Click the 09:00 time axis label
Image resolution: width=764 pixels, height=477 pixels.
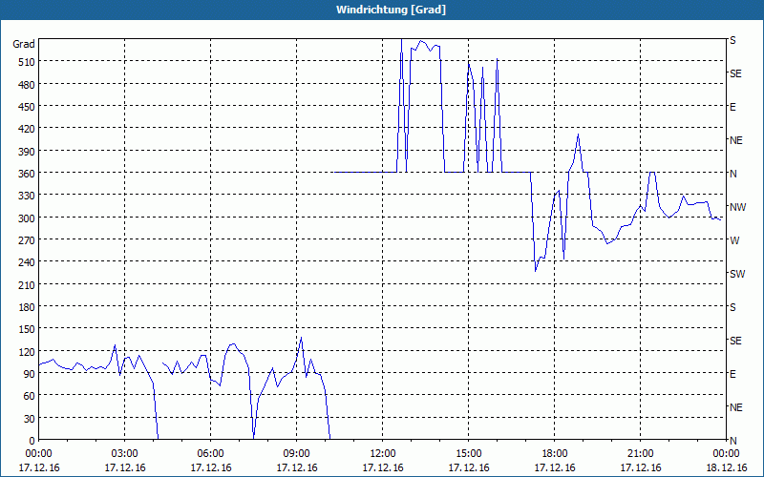click(297, 454)
